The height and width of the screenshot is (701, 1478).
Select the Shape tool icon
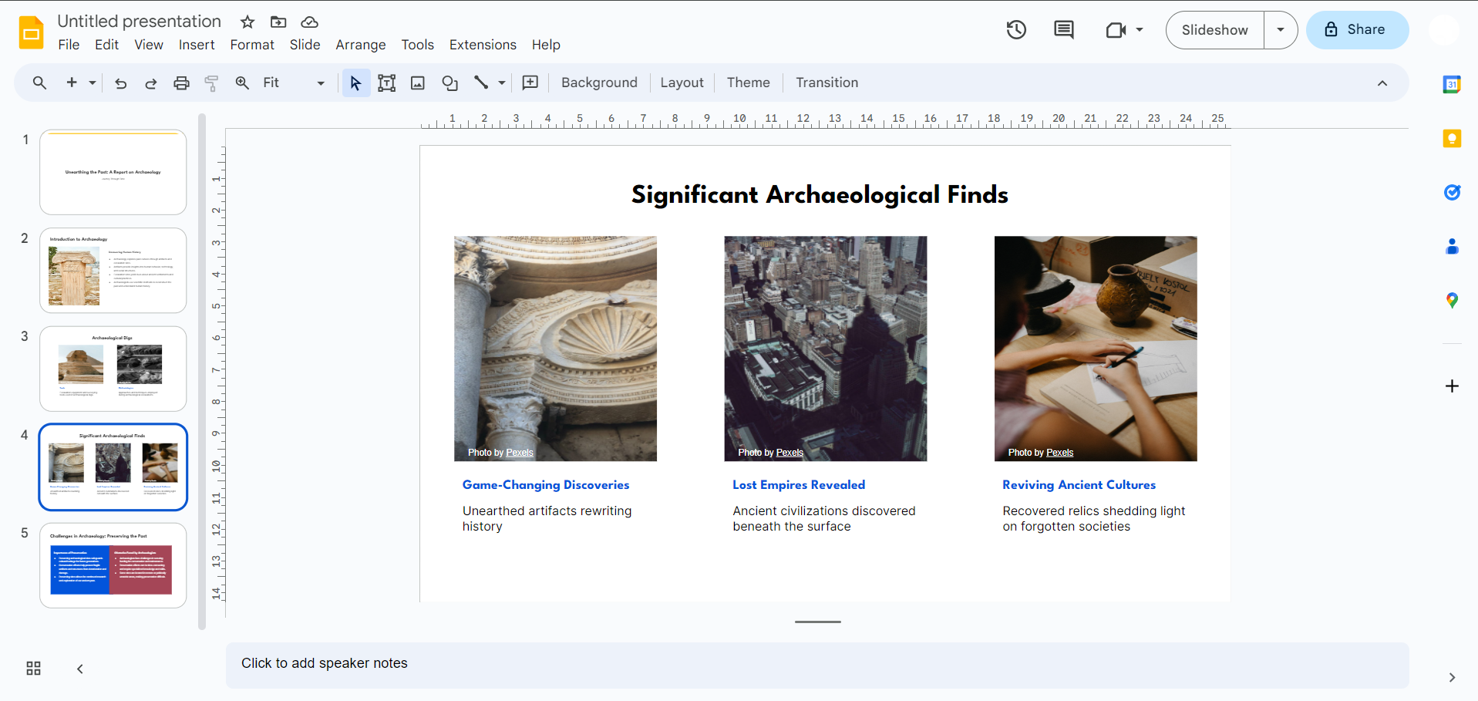pos(449,83)
